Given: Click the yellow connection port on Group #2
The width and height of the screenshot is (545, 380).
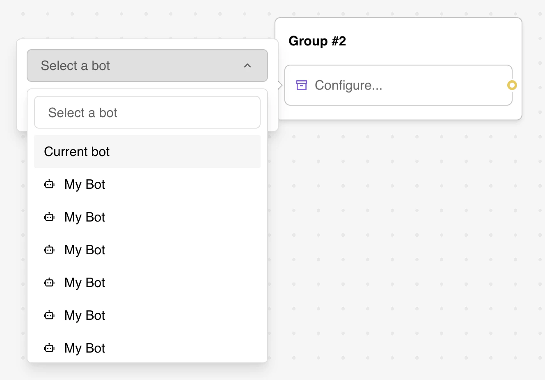Looking at the screenshot, I should [x=512, y=86].
